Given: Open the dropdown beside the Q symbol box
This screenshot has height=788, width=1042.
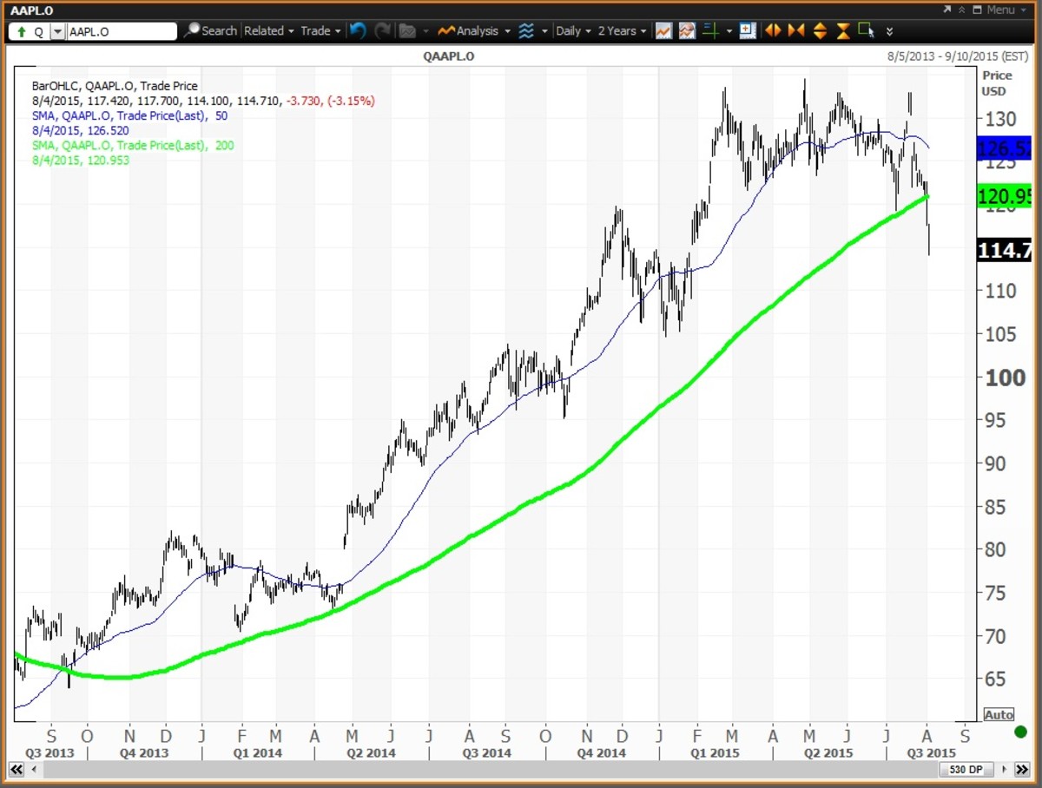Looking at the screenshot, I should pyautogui.click(x=57, y=31).
